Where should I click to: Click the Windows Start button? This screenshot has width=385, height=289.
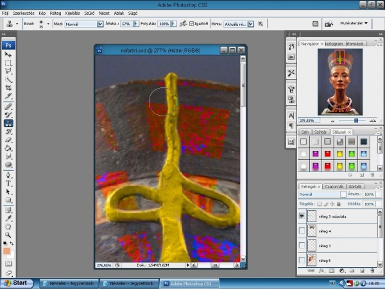point(17,283)
